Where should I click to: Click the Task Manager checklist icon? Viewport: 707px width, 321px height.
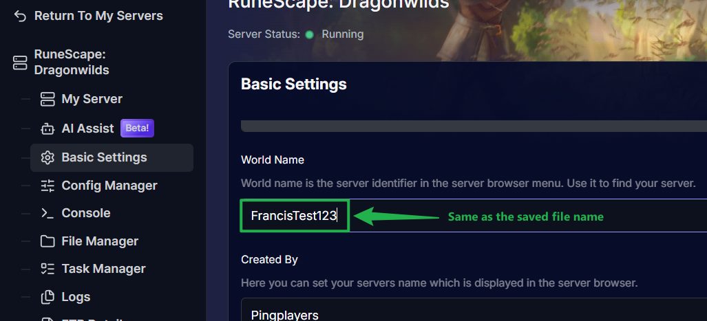coord(48,269)
